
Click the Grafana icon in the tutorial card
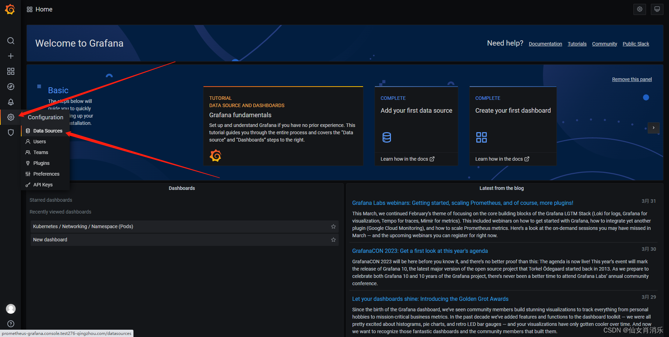pyautogui.click(x=215, y=155)
